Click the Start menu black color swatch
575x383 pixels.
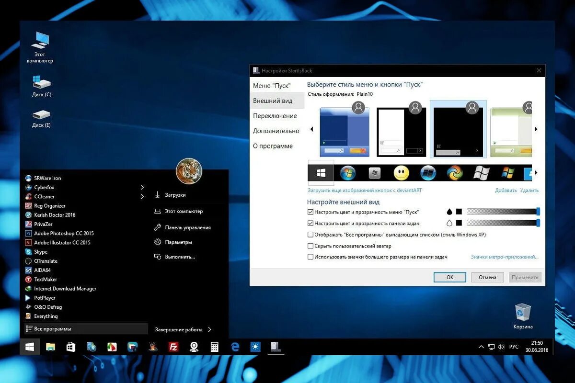459,212
